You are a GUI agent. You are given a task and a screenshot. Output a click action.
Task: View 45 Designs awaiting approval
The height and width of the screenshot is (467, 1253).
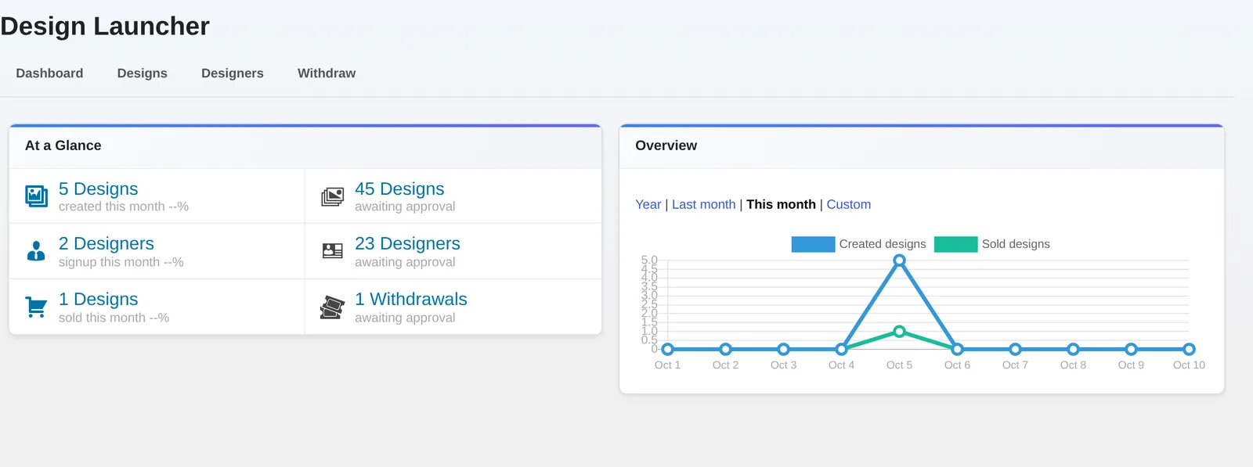399,189
